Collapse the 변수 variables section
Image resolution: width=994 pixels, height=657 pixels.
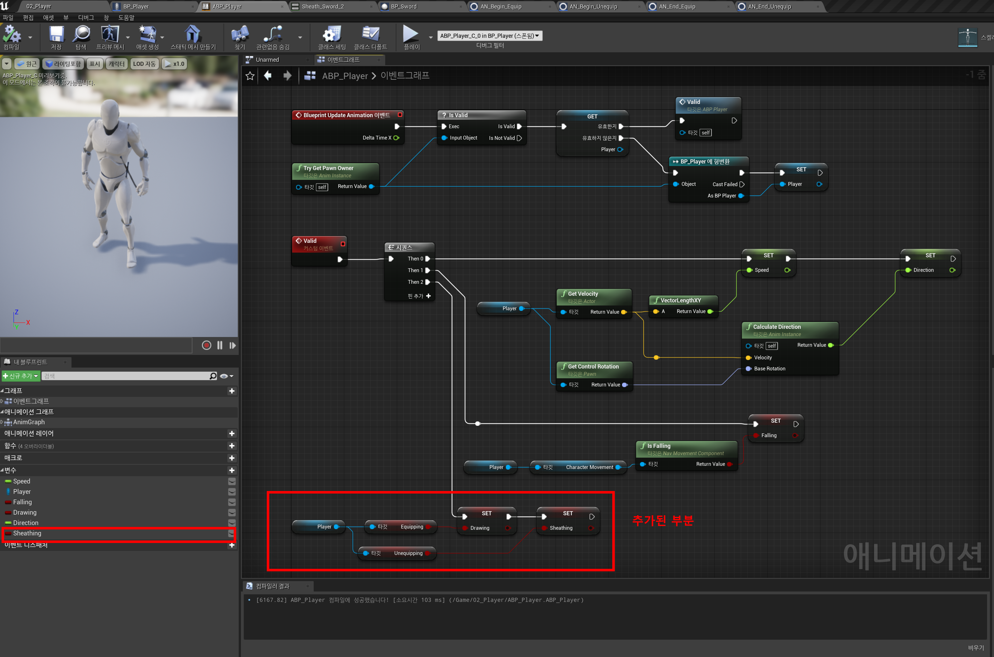(2, 470)
